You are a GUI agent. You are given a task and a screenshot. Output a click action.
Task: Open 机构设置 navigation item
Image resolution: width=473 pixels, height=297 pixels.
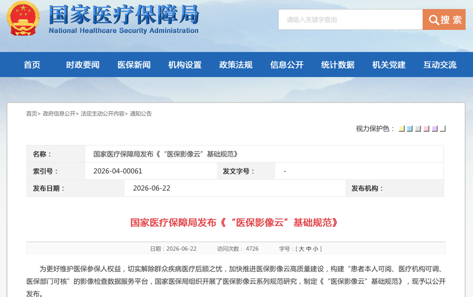pos(185,65)
